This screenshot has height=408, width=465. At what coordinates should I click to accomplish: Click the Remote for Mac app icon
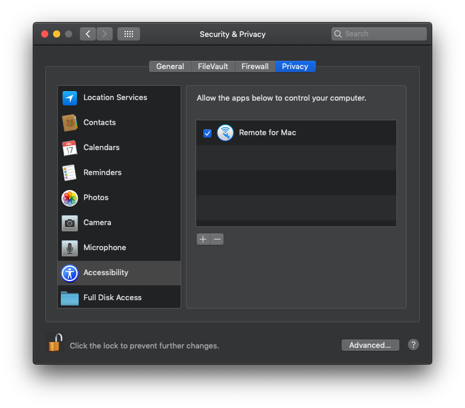[x=225, y=133]
